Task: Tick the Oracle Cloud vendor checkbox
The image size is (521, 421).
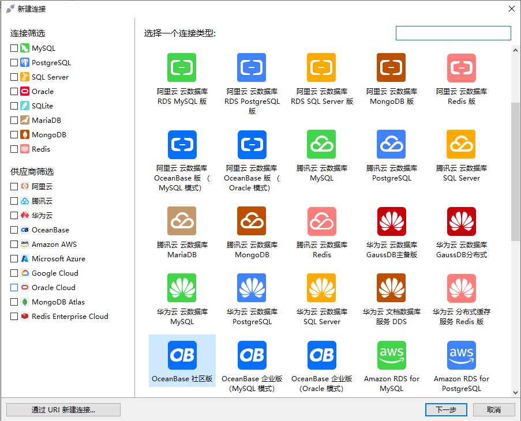Action: coord(14,288)
